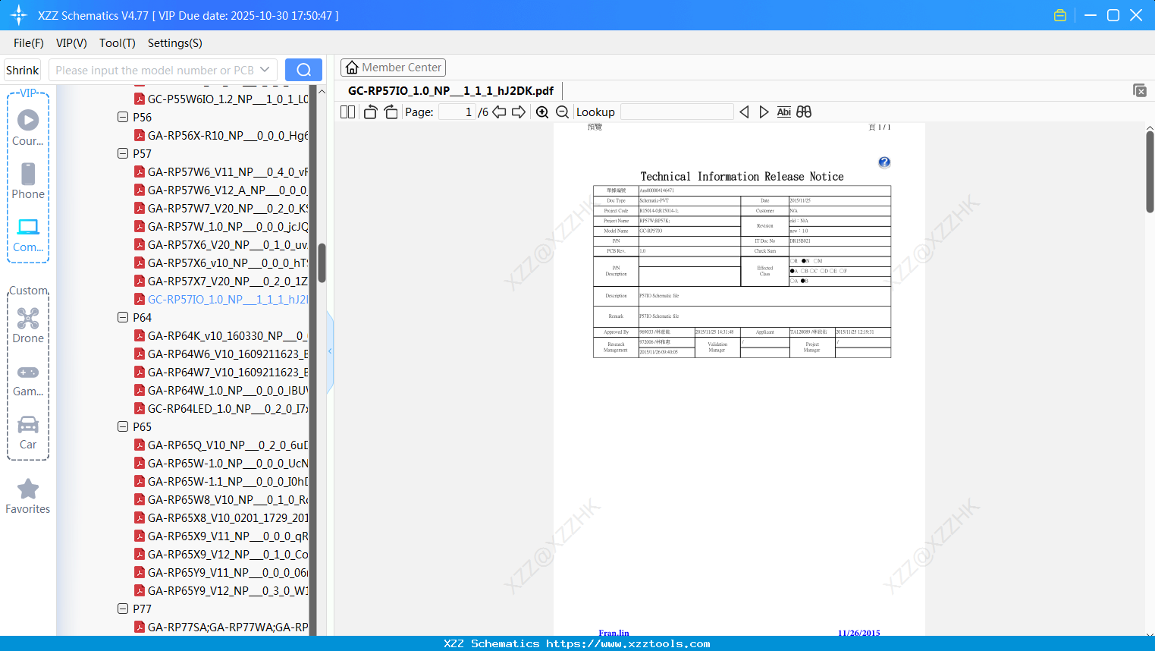This screenshot has height=651, width=1155.
Task: Toggle the two-page split view icon
Action: 347,112
